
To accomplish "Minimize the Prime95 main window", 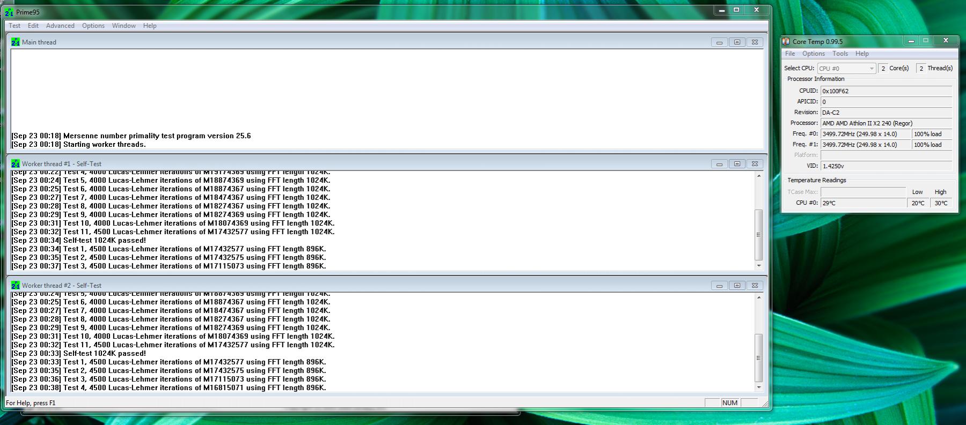I will click(x=722, y=10).
